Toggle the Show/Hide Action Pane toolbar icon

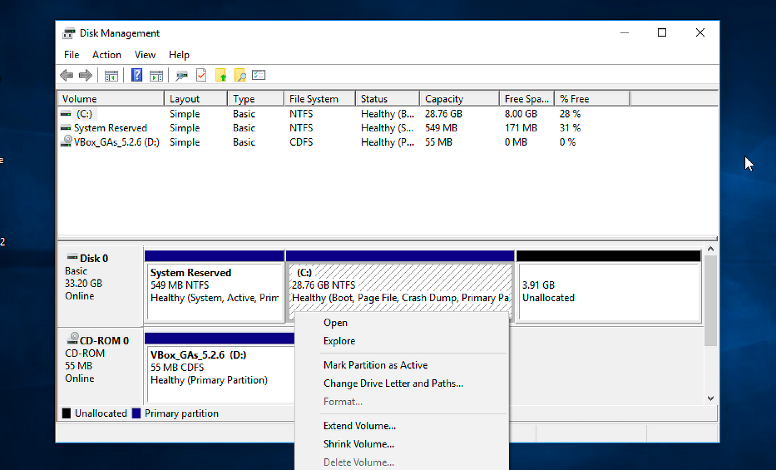pyautogui.click(x=156, y=75)
